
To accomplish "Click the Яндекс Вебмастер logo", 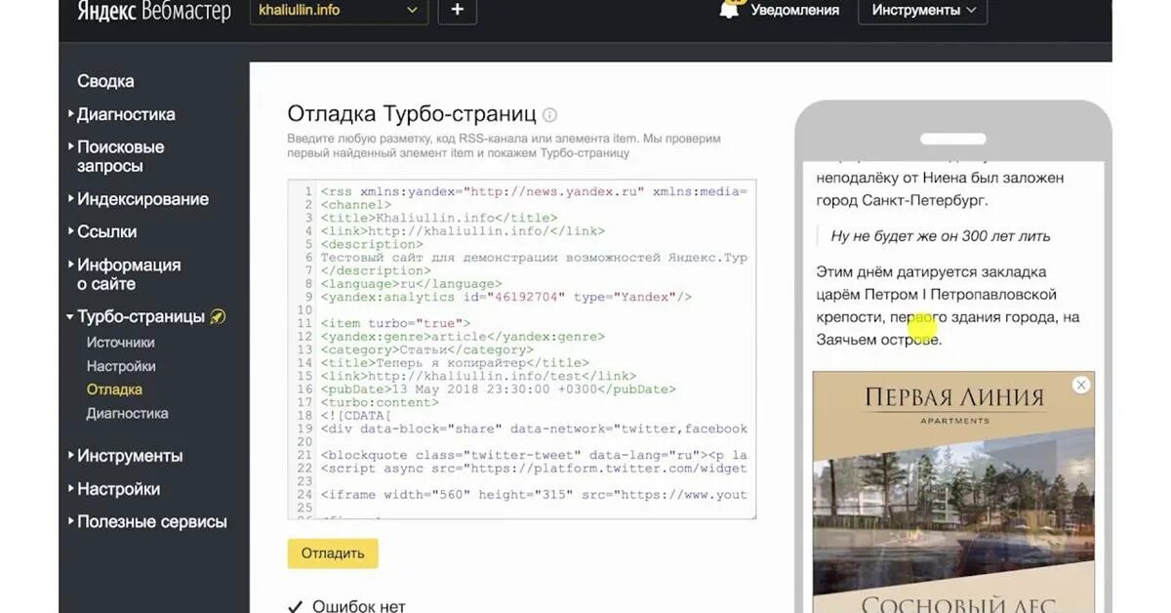I will click(154, 12).
